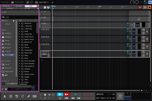Toggle フォルダを表示する checkbox
Image resolution: width=152 pixels, height=101 pixels.
(4, 84)
